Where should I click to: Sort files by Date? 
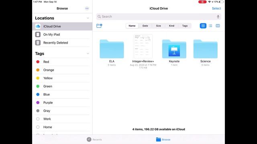[145, 26]
